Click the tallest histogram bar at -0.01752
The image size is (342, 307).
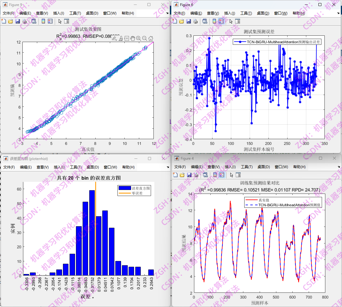(x=92, y=233)
